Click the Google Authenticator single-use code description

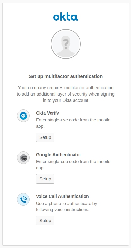73,165
